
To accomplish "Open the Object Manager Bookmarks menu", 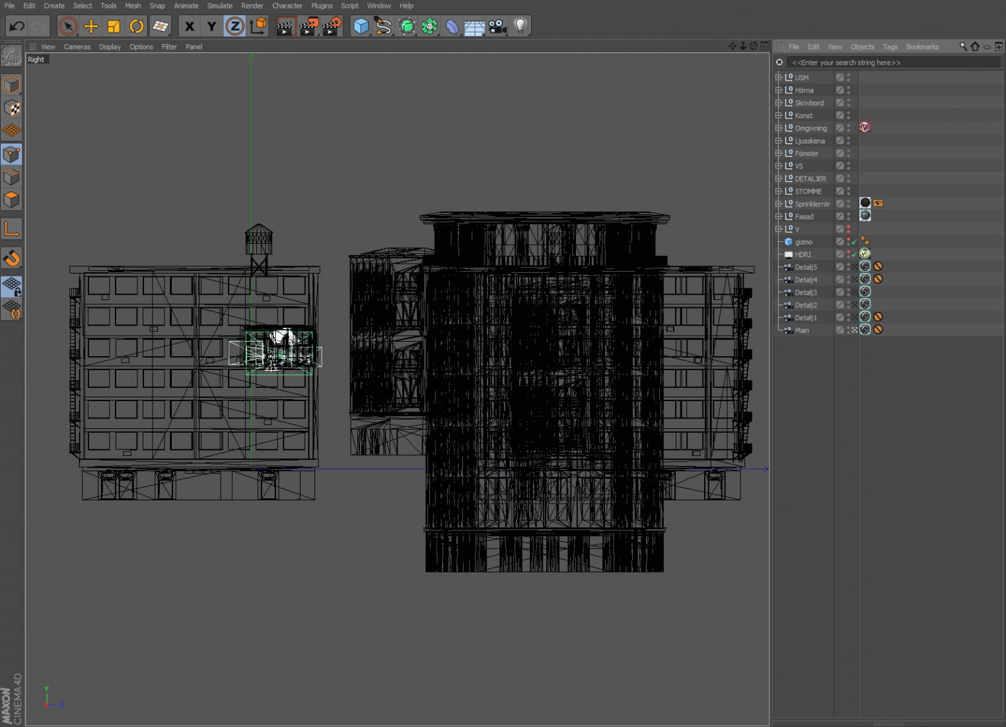I will 922,47.
